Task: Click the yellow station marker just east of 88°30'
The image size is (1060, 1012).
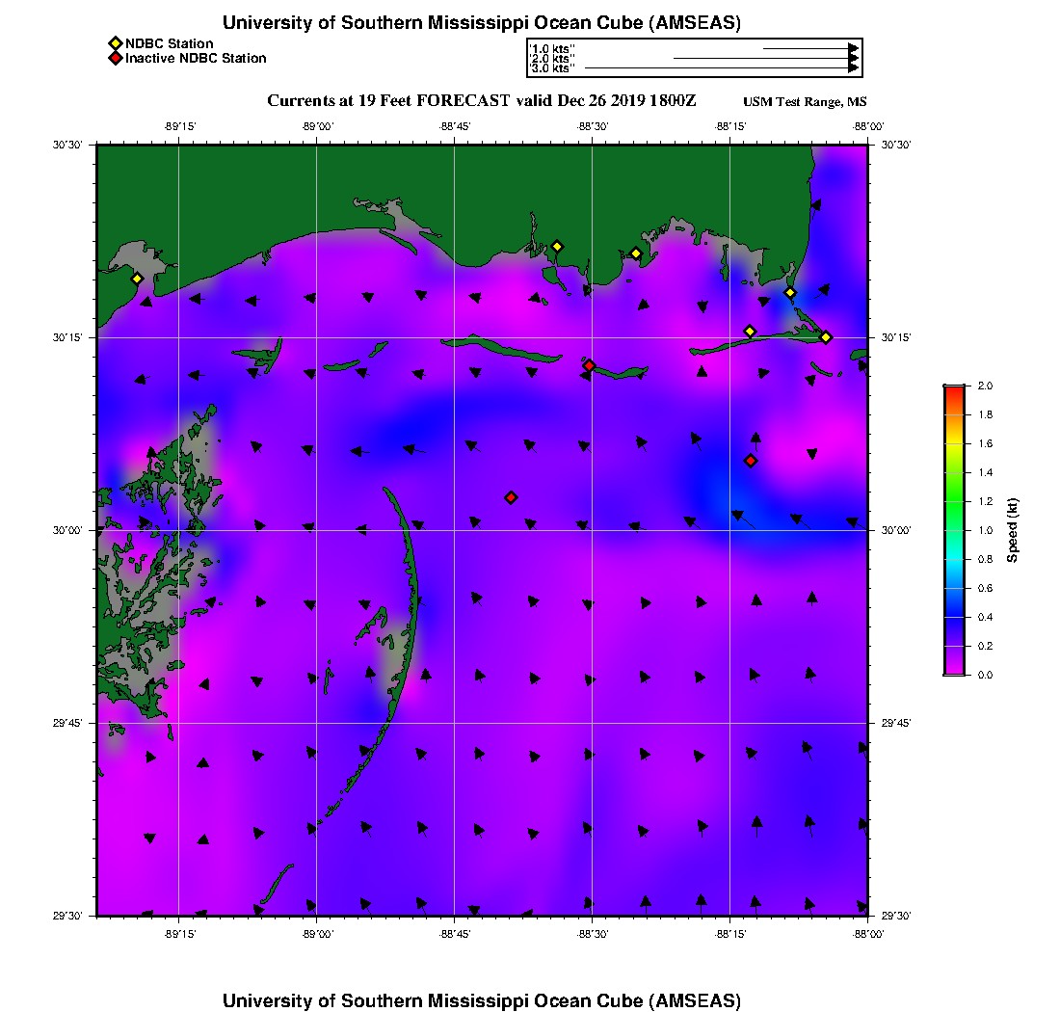Action: (636, 253)
